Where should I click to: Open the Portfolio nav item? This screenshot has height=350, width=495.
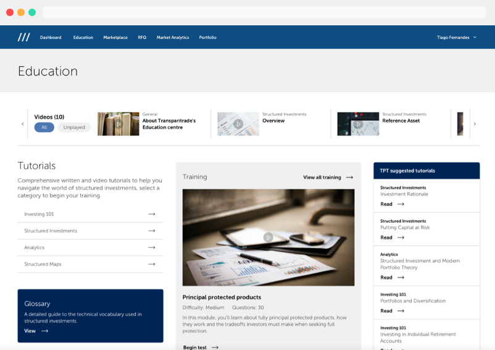click(208, 37)
